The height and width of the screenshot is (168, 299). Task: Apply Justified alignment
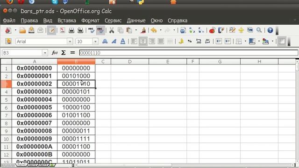coord(161,42)
